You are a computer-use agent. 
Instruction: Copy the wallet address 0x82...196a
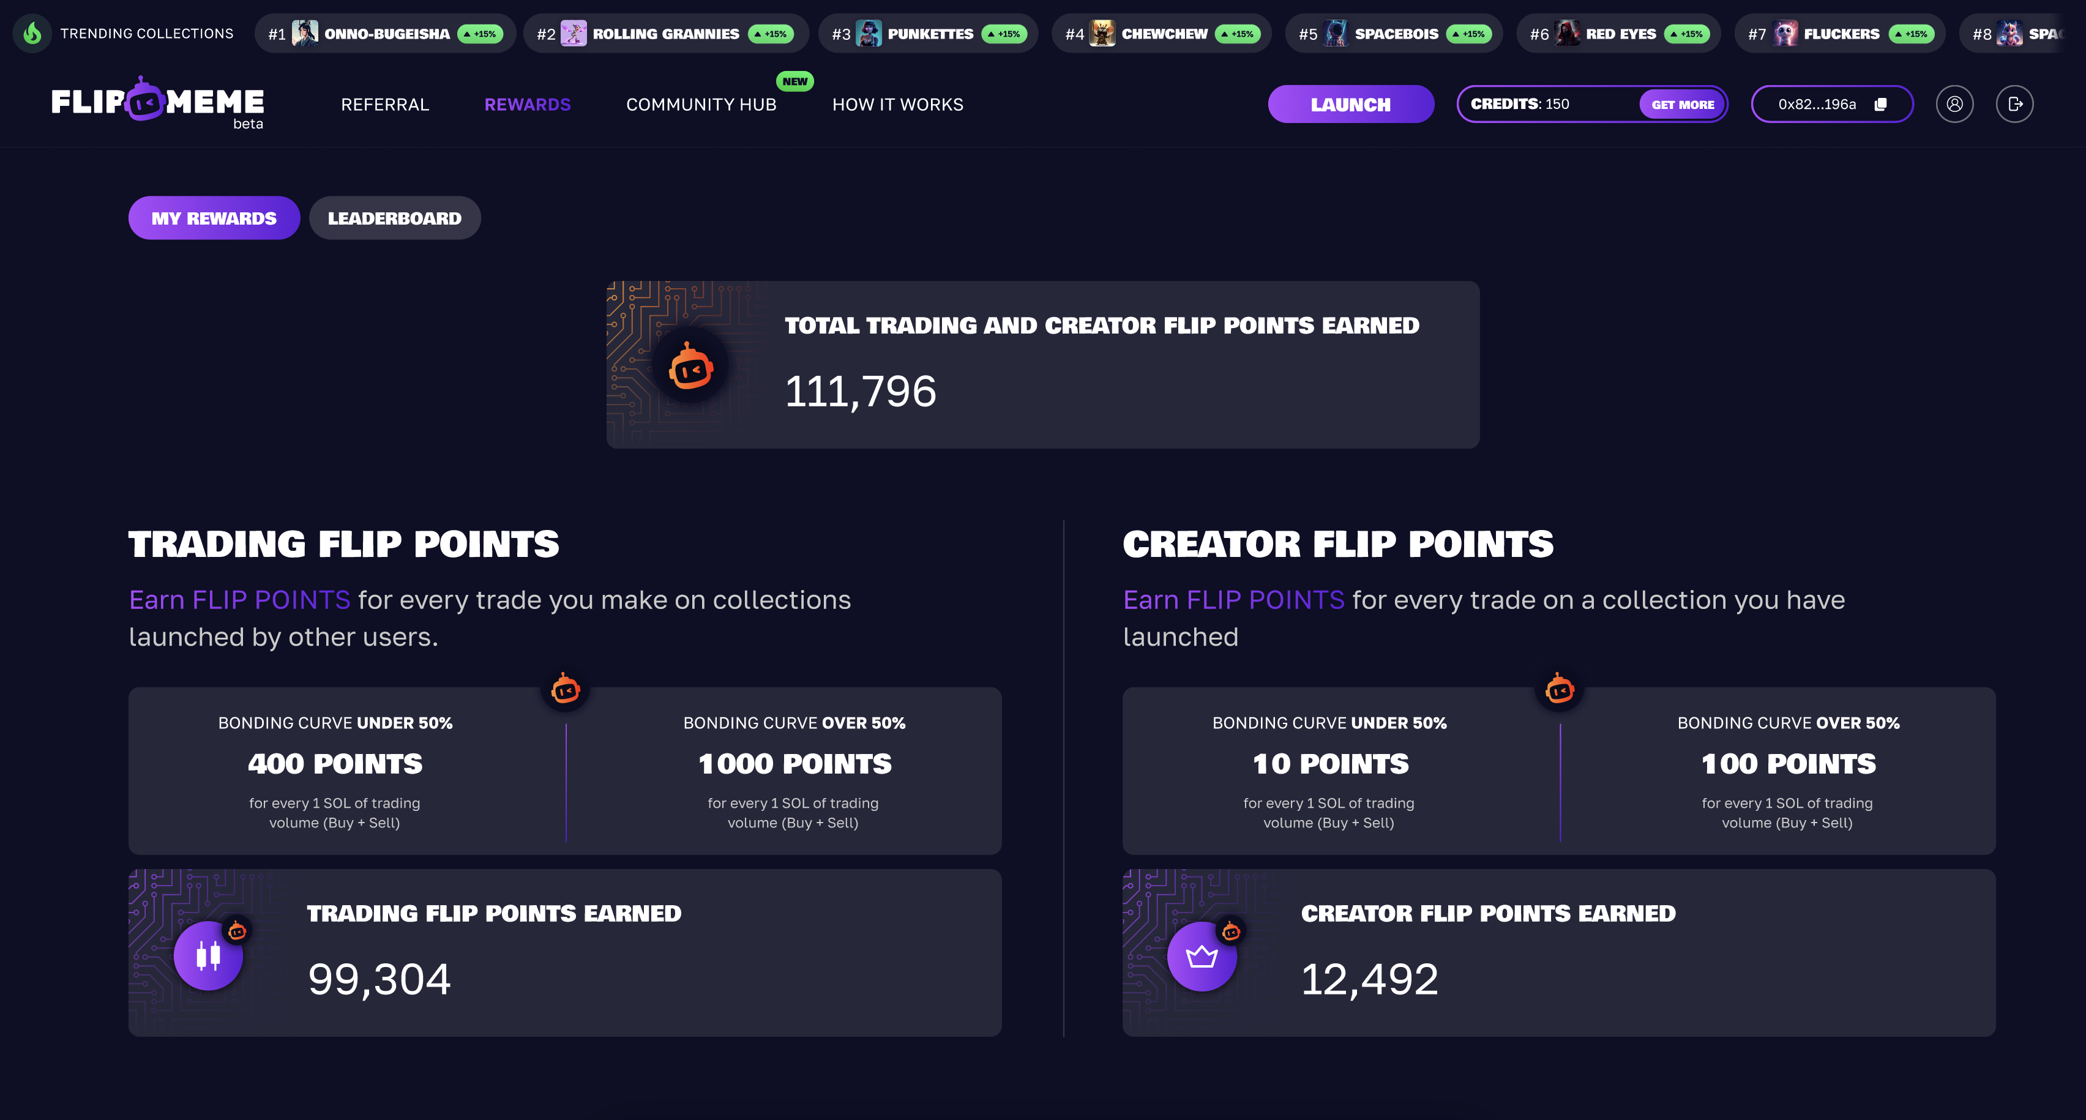[x=1880, y=105]
